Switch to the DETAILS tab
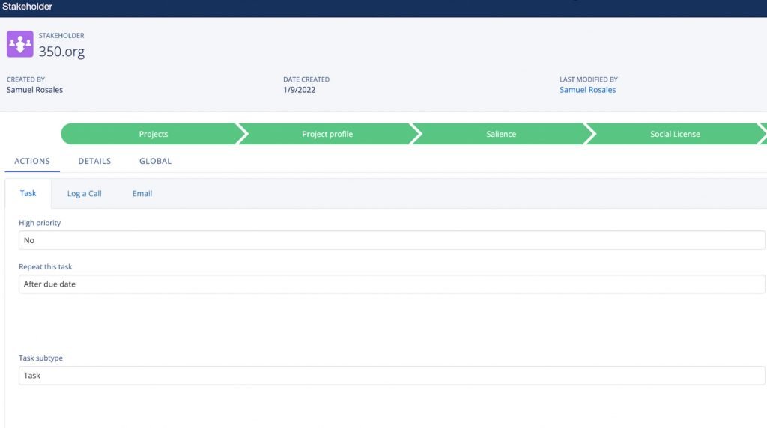Screen dimensions: 767x428 (x=94, y=161)
